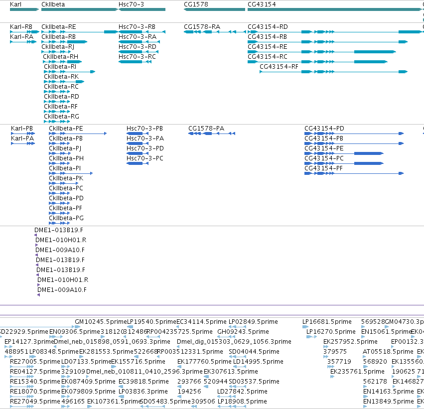Viewport: 424px width, 409px height.
Task: Select transcript Hsc70-3-RA
Action: pos(138,37)
